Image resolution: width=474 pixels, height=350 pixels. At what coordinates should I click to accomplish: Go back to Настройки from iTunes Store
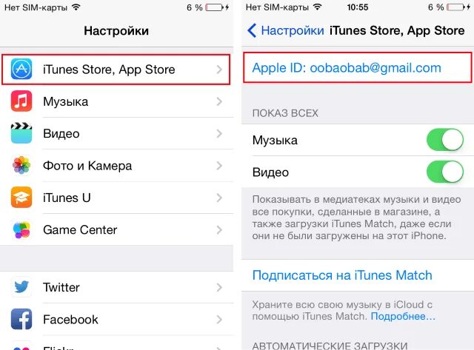coord(285,30)
